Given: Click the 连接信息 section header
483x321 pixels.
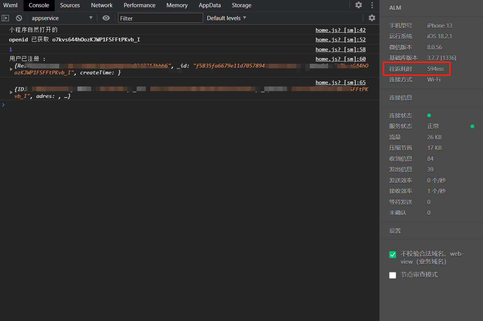Looking at the screenshot, I should point(401,98).
